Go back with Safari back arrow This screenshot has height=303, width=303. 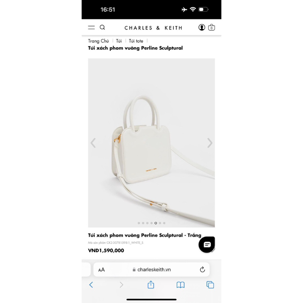click(91, 285)
